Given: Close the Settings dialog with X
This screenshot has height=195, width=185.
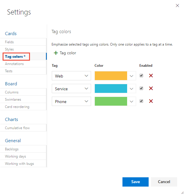Looking at the screenshot, I should click(x=177, y=6).
